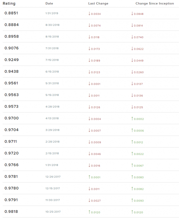Image resolution: width=179 pixels, height=218 pixels.
Task: Sort by the Date column header
Action: pyautogui.click(x=49, y=3)
